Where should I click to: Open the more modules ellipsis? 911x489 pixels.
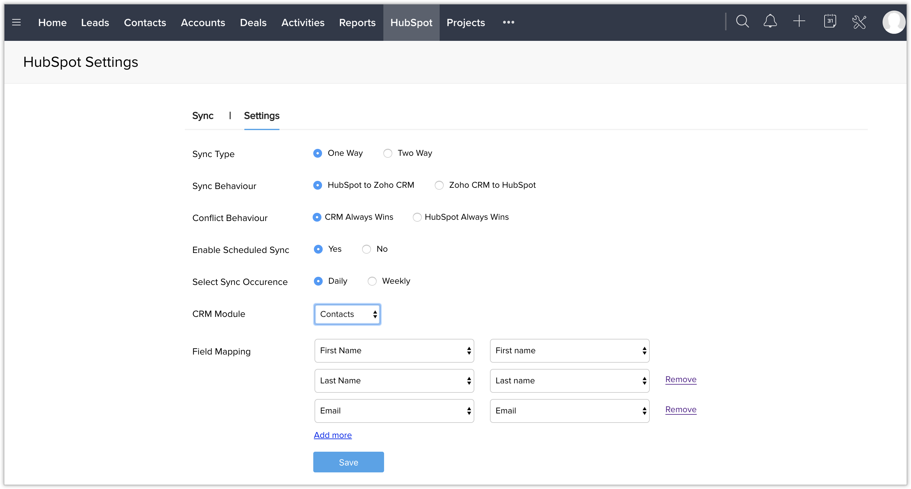pos(508,22)
